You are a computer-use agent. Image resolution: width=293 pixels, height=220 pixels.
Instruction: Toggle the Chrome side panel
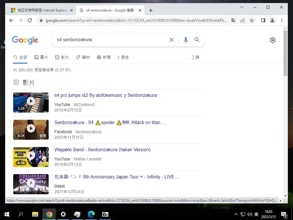[263, 20]
